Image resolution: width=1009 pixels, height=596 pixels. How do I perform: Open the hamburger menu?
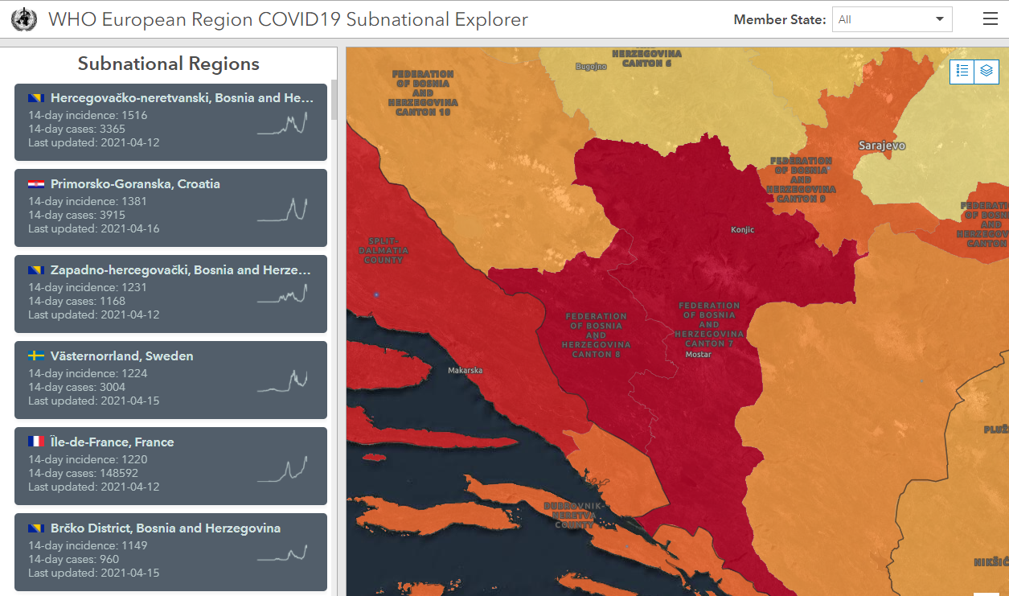[x=990, y=19]
